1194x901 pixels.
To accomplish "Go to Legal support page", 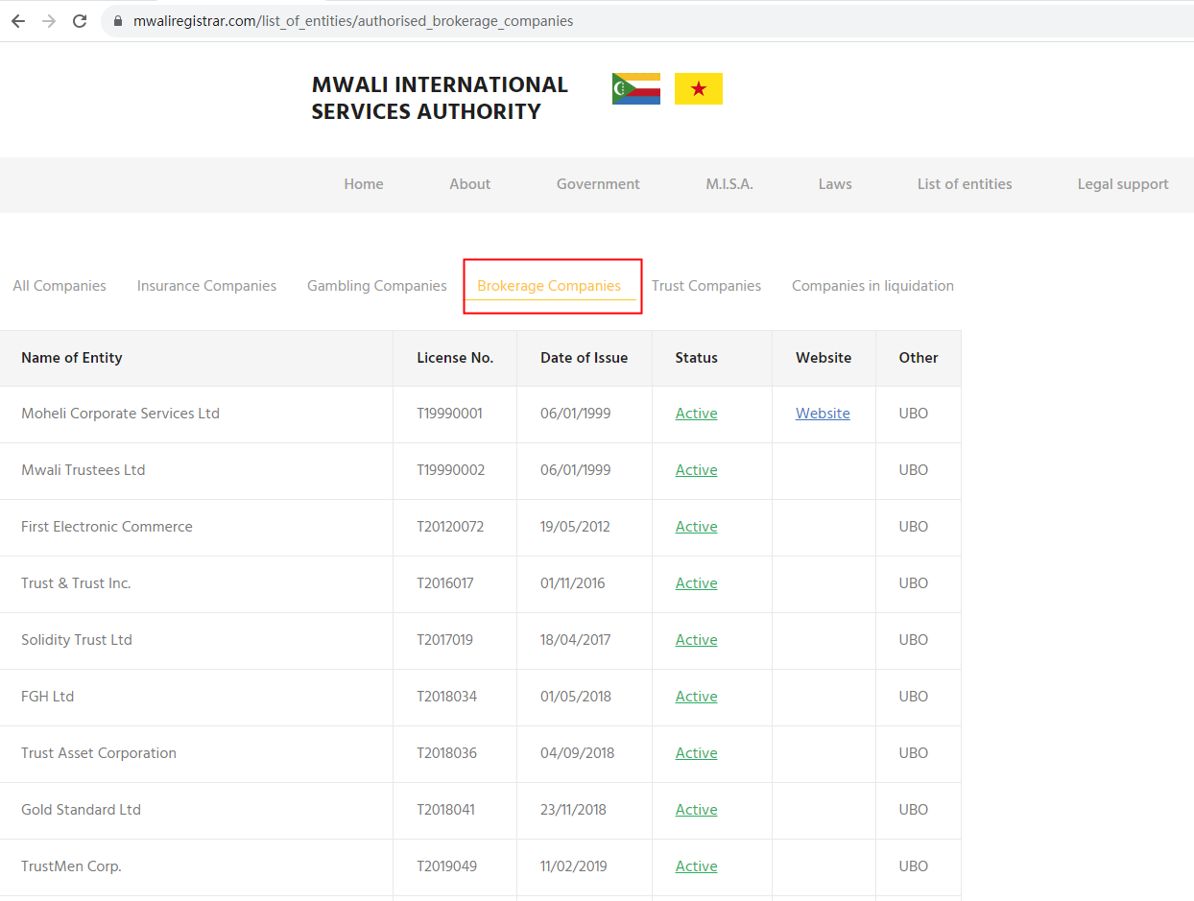I will click(1122, 184).
